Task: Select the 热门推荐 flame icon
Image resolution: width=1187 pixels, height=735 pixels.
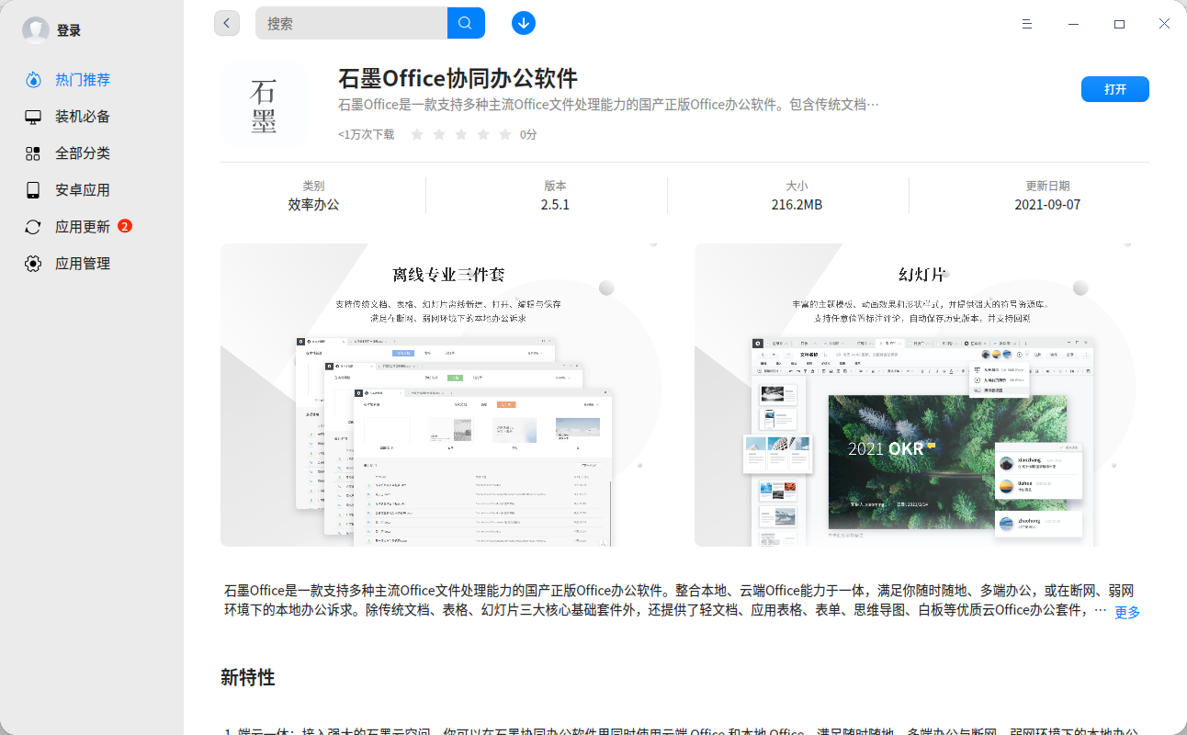Action: click(33, 80)
